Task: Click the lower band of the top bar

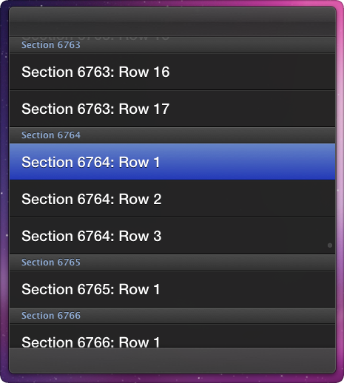Action: pyautogui.click(x=172, y=30)
